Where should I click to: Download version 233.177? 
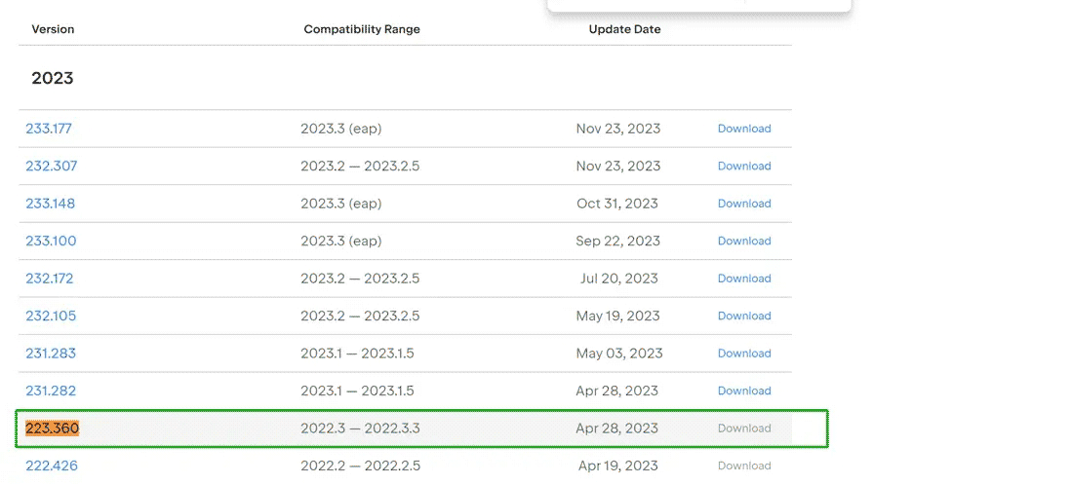(x=744, y=129)
